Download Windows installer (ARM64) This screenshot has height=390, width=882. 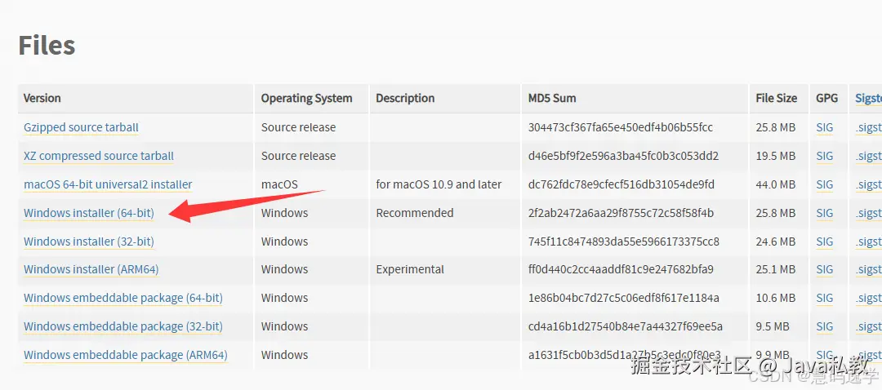(x=91, y=270)
